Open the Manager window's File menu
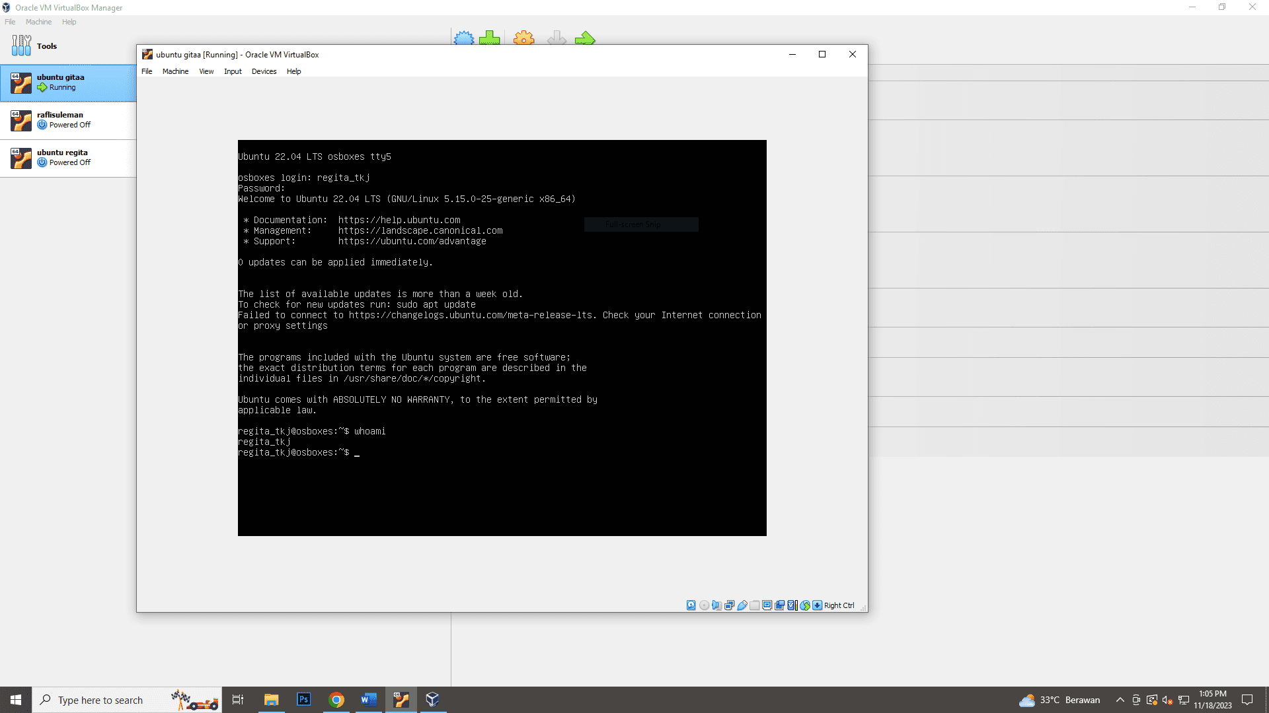This screenshot has width=1269, height=713. point(10,22)
